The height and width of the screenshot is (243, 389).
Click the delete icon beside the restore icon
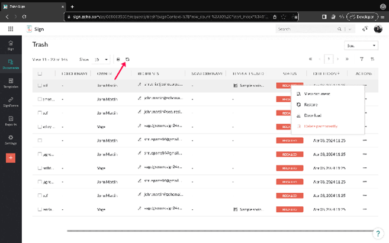point(118,59)
